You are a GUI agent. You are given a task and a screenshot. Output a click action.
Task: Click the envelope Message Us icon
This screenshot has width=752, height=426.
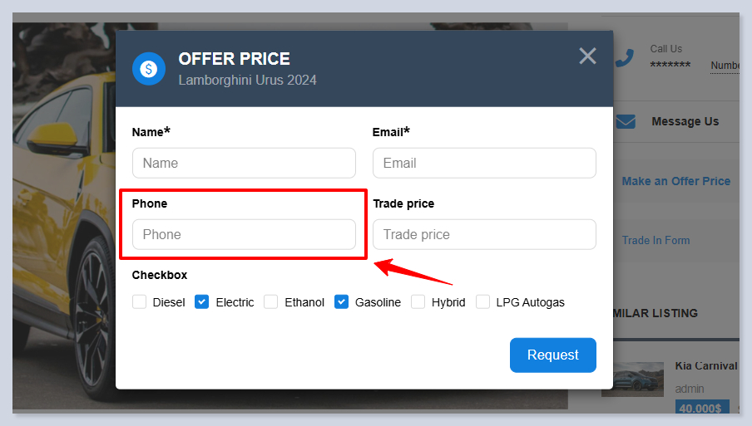point(626,122)
